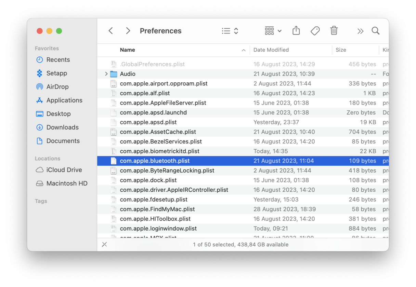The height and width of the screenshot is (287, 416).
Task: Open the Group By dropdown
Action: point(273,31)
